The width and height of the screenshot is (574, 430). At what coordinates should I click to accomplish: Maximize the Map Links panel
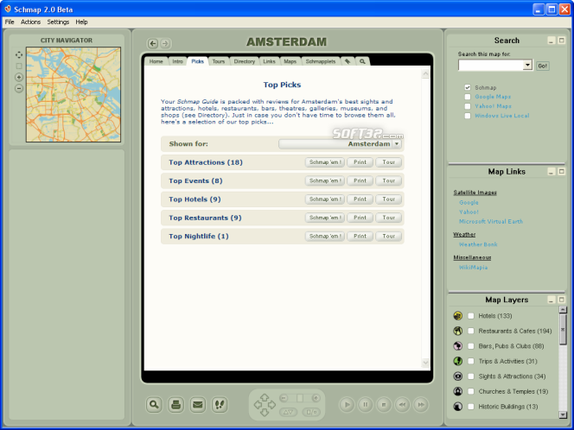(x=562, y=172)
